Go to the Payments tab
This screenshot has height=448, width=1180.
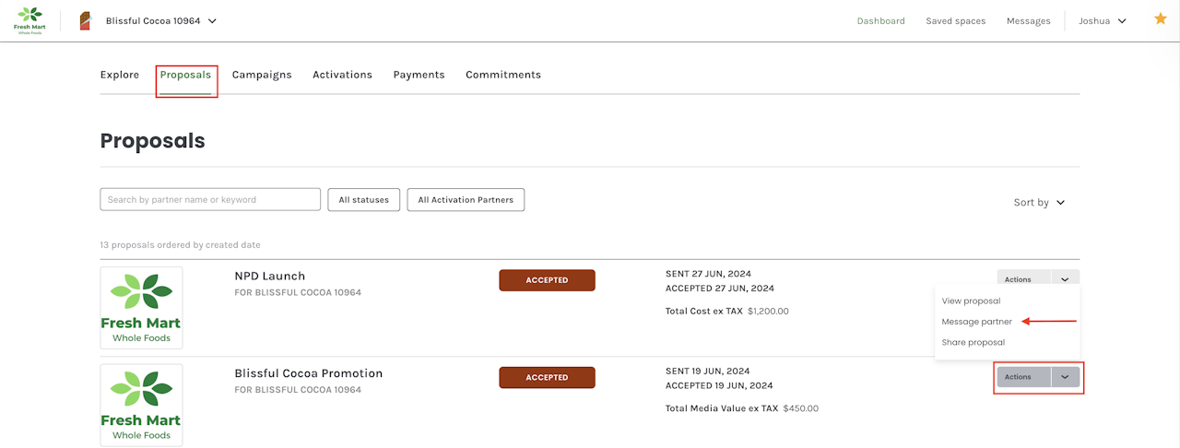[419, 75]
